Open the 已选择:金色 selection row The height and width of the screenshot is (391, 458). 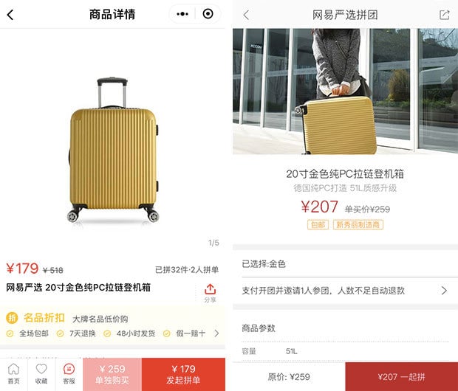345,264
